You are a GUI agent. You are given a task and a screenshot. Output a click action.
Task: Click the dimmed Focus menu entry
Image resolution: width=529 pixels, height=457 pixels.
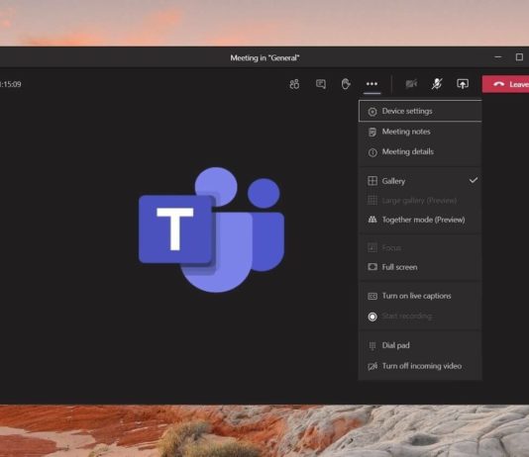pos(420,248)
